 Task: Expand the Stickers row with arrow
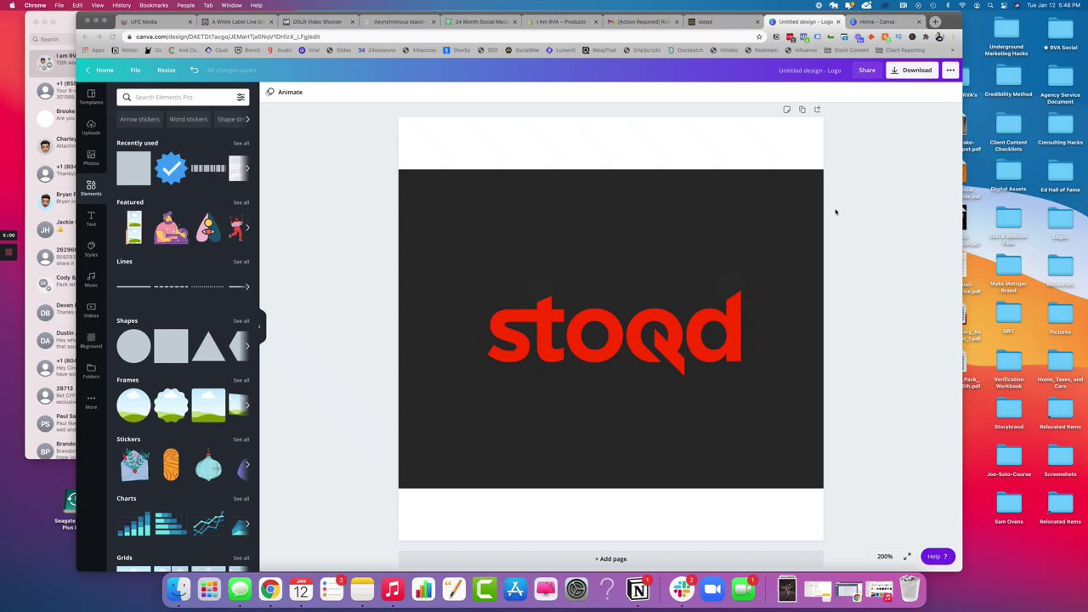247,465
